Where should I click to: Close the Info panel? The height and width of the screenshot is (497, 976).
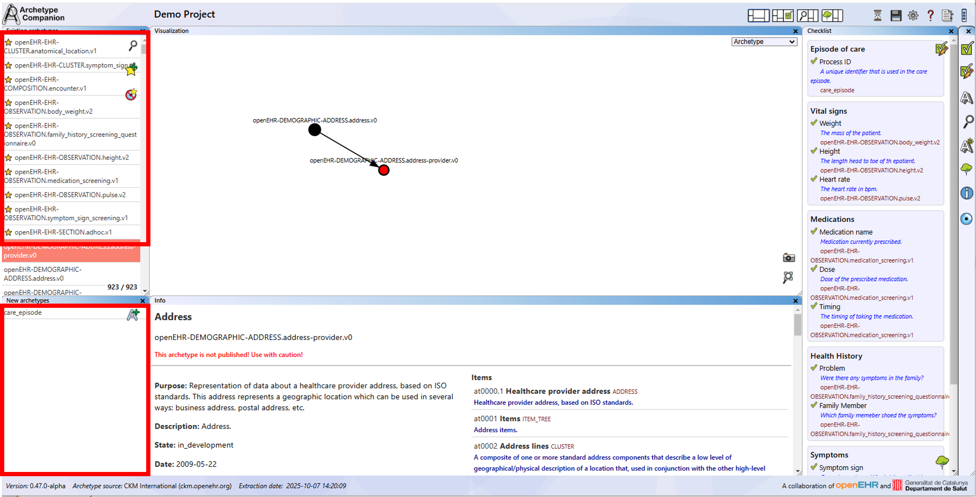click(795, 301)
